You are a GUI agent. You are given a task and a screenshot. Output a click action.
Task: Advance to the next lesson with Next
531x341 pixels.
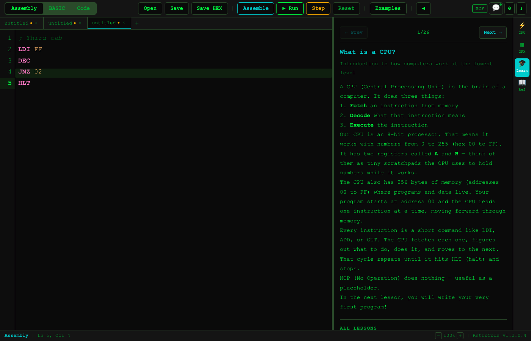point(493,33)
